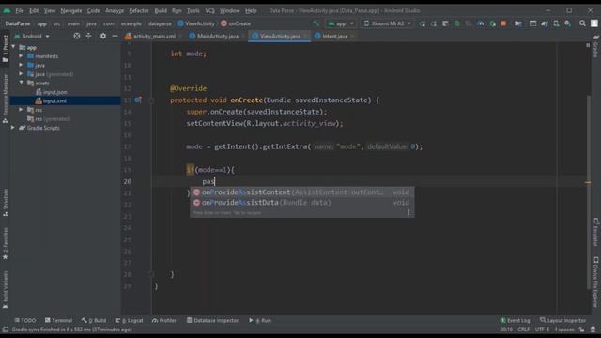Click the user account avatar icon
601x338 pixels.
tap(593, 23)
